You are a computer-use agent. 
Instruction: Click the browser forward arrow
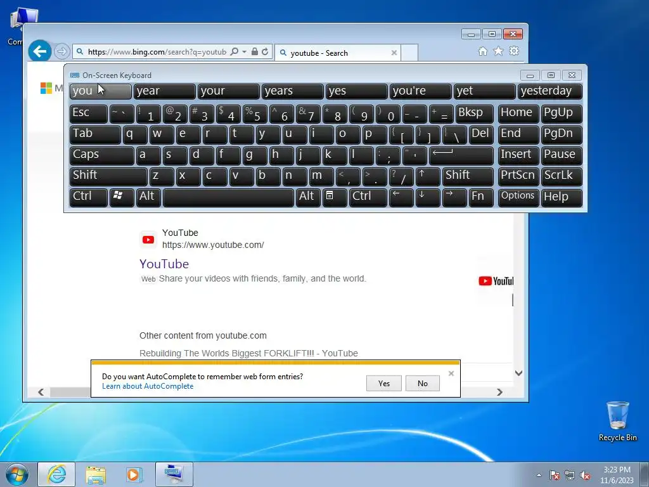tap(61, 51)
